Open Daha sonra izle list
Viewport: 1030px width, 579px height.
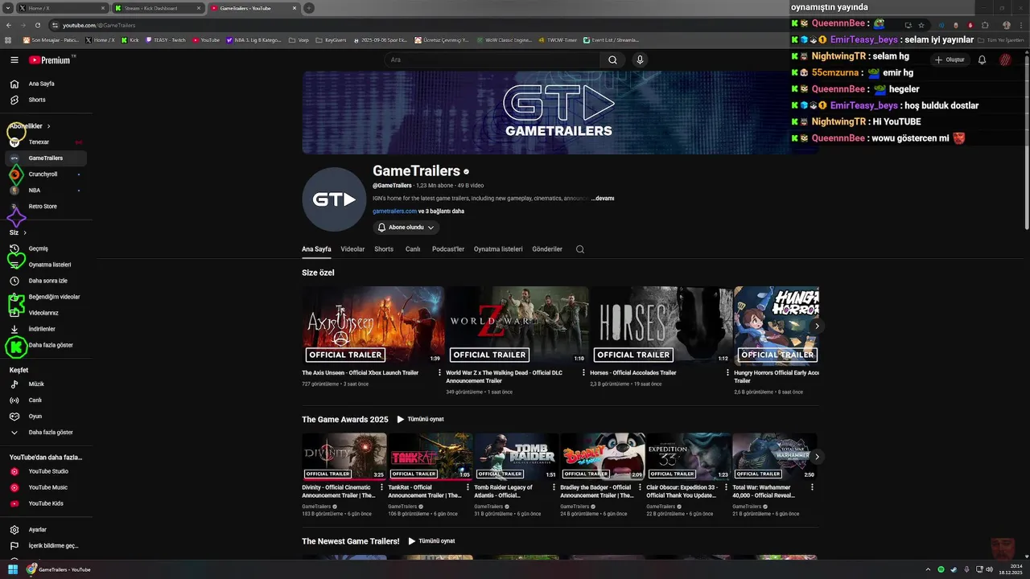point(44,281)
